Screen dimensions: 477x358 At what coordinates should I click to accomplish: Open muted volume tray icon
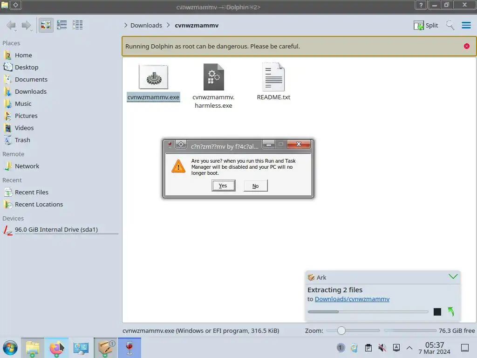point(382,348)
